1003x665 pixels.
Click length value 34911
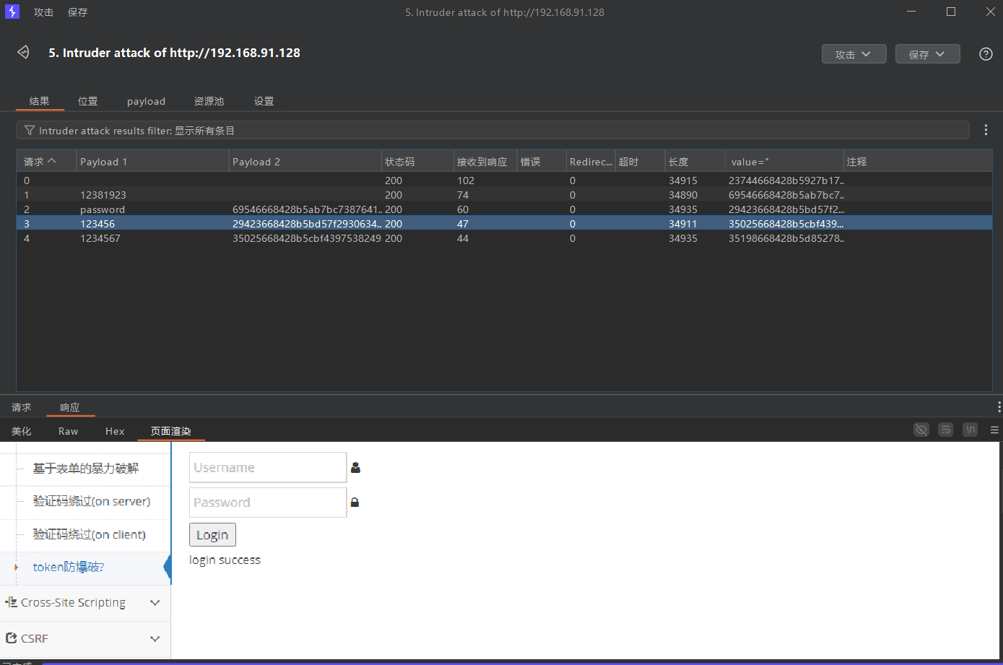[682, 224]
